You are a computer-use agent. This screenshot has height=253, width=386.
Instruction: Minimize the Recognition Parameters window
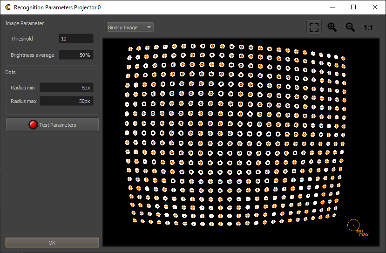332,7
